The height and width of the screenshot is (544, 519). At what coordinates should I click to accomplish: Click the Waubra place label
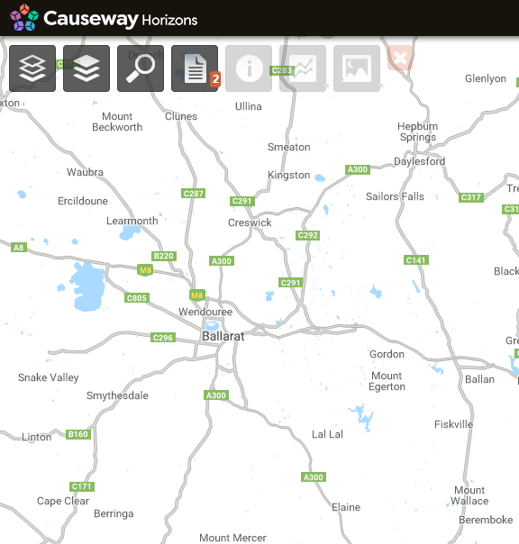85,172
